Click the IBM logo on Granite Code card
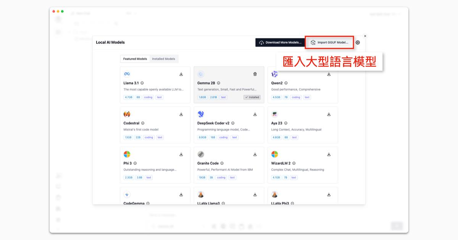458x240 pixels. [x=201, y=154]
